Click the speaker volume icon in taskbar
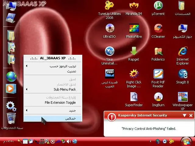Image resolution: width=195 pixels, height=146 pixels. 69,141
